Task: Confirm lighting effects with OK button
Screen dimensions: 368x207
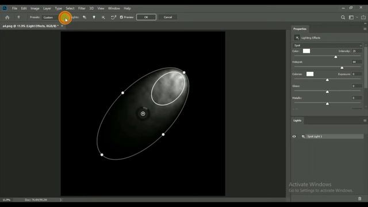Action: pos(146,17)
